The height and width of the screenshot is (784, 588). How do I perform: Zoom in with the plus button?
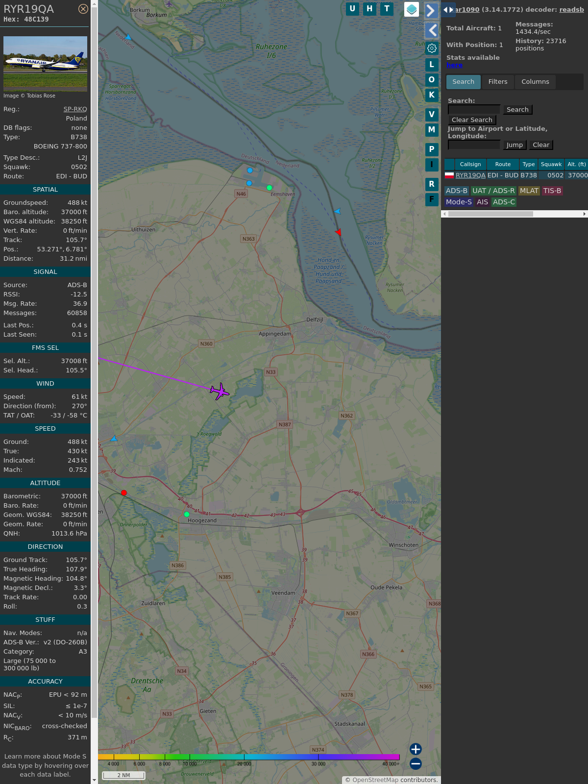tap(416, 749)
